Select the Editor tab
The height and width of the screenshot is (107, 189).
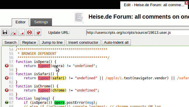click(x=20, y=22)
